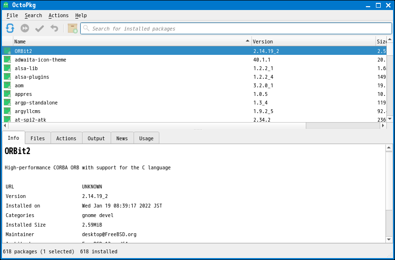This screenshot has height=260, width=395.
Task: Click the package icon beside adwaita-icon-theme
Action: tap(7, 60)
